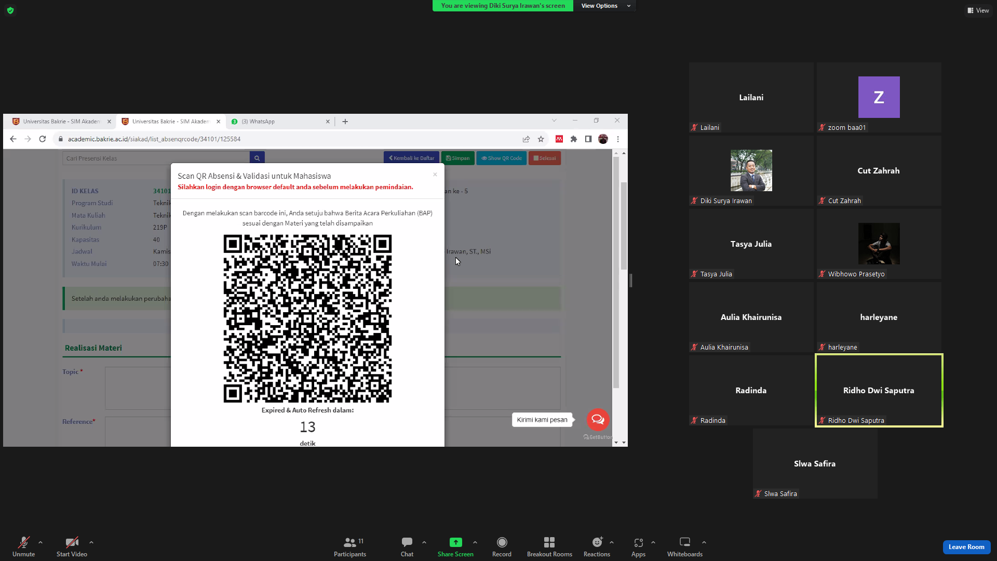Screen dimensions: 997x561
Task: Start recording with Record button
Action: click(x=502, y=546)
